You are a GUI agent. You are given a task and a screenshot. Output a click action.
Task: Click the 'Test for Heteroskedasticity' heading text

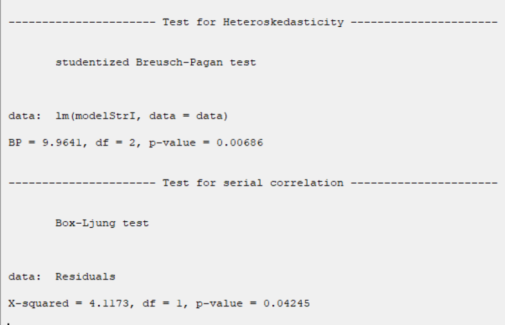click(253, 22)
